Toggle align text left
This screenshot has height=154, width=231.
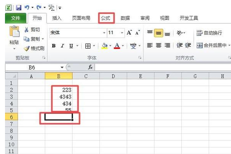tap(150, 45)
